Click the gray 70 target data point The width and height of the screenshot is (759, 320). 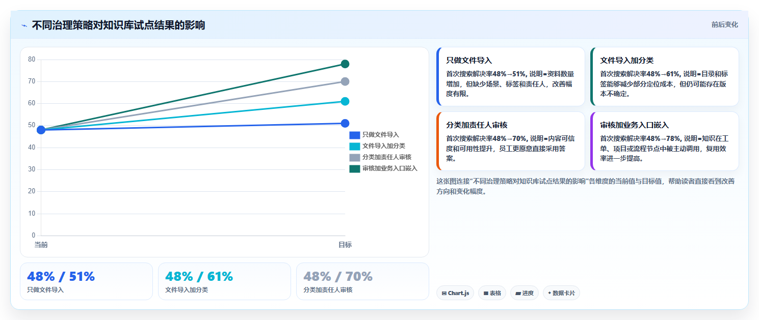(x=345, y=81)
